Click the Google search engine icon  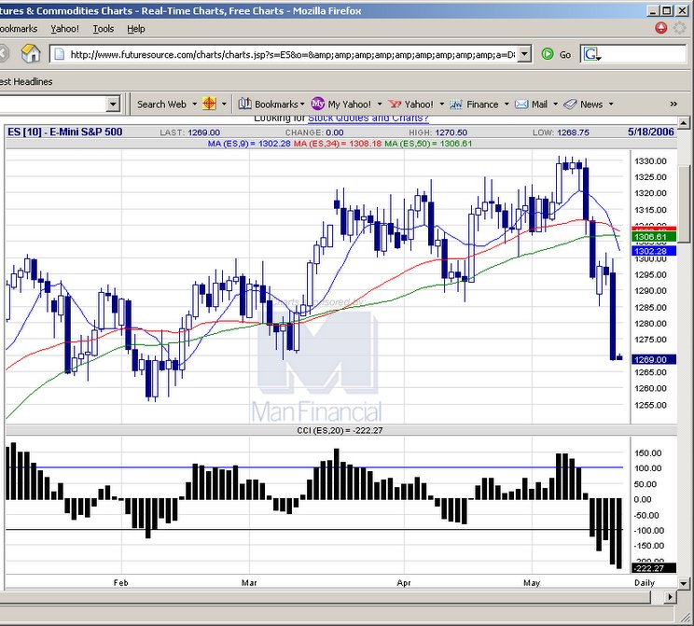[x=591, y=54]
